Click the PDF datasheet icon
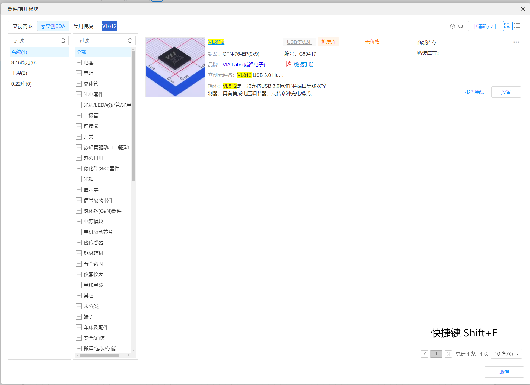Screen dimensions: 530x385 [288, 64]
